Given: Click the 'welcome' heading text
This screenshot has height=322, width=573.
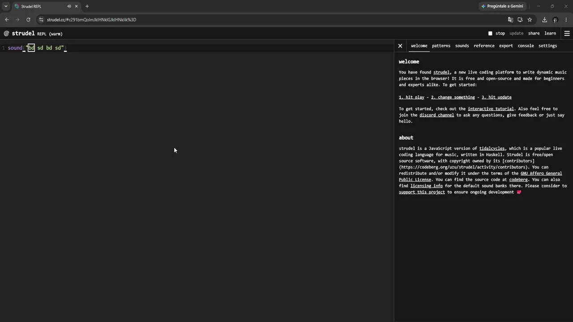Looking at the screenshot, I should pyautogui.click(x=409, y=62).
